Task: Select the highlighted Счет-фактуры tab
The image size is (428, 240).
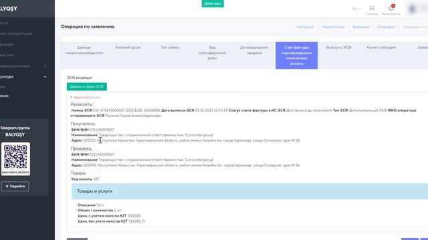Action: point(296,55)
